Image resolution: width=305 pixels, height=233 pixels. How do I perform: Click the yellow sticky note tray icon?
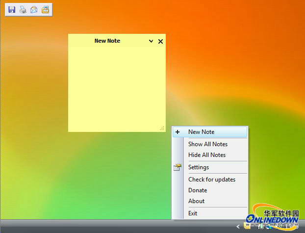tap(247, 226)
